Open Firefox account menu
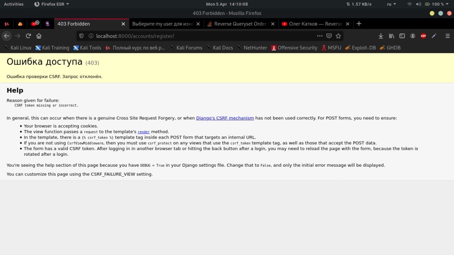The image size is (454, 255). coord(413,36)
